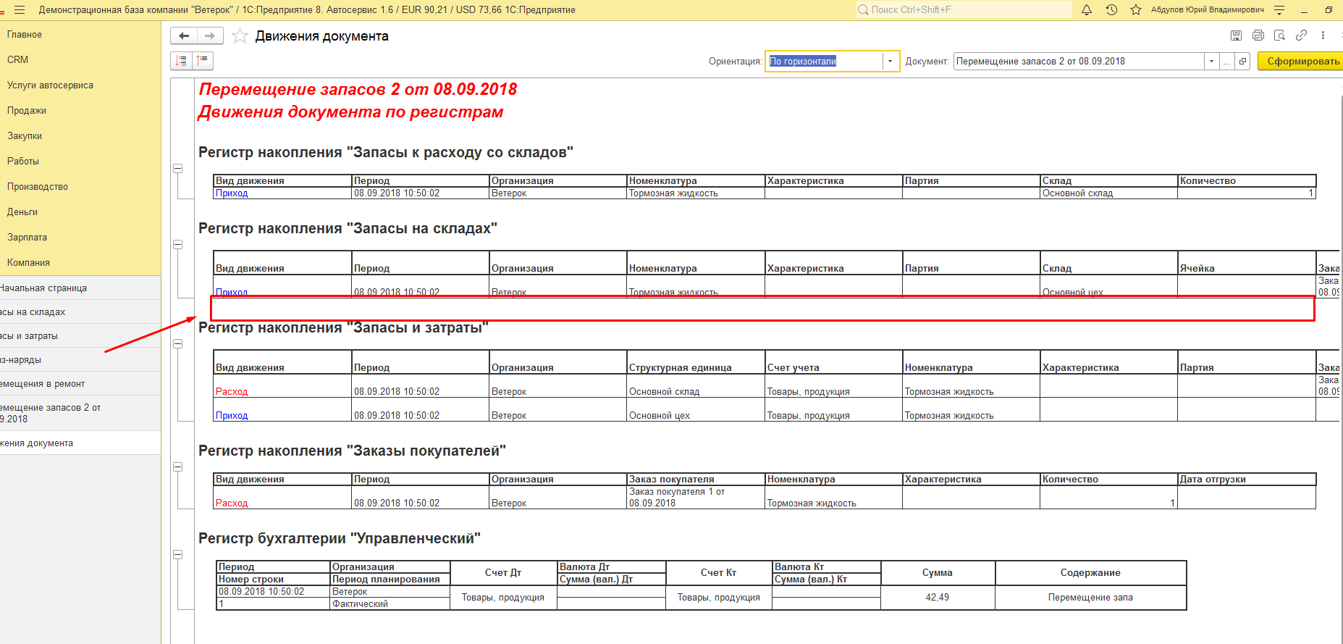Viewport: 1343px width, 644px height.
Task: Add Движения документа to favorites star
Action: (240, 36)
